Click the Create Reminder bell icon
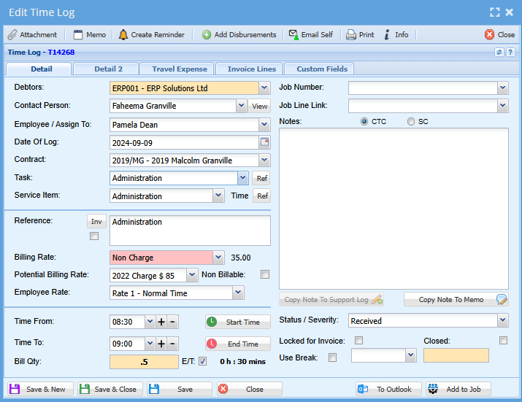Screen dimensions: 522x402 (123, 34)
